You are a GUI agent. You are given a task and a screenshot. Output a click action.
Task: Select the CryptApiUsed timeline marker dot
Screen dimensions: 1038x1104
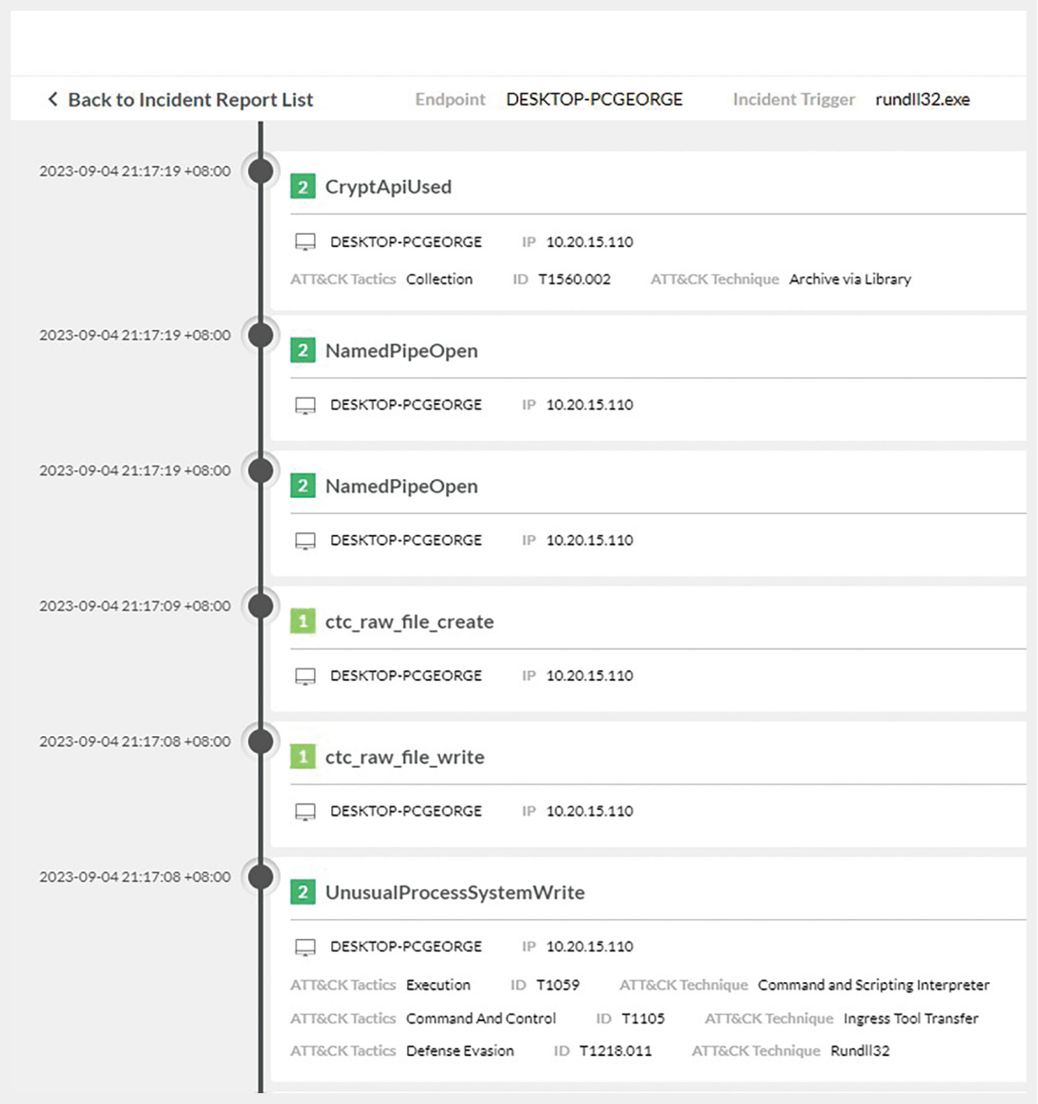[x=261, y=171]
